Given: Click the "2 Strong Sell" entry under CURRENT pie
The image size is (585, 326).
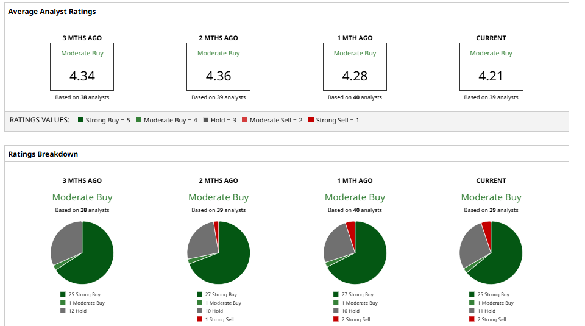Looking at the screenshot, I should (x=491, y=319).
